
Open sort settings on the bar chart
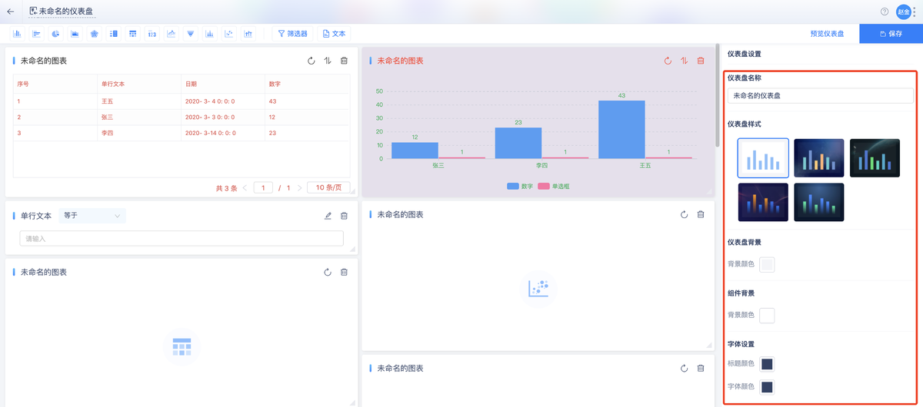click(684, 61)
